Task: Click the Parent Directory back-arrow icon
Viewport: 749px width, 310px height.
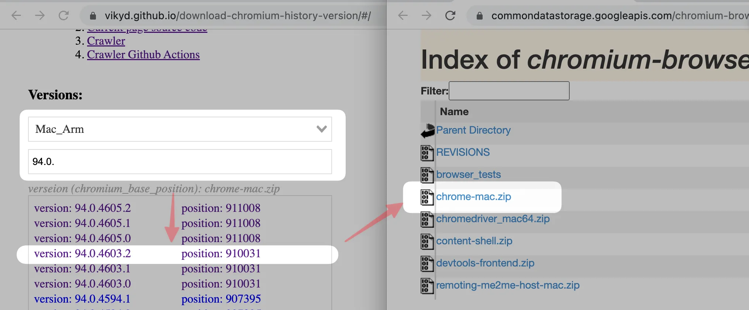Action: [x=428, y=131]
